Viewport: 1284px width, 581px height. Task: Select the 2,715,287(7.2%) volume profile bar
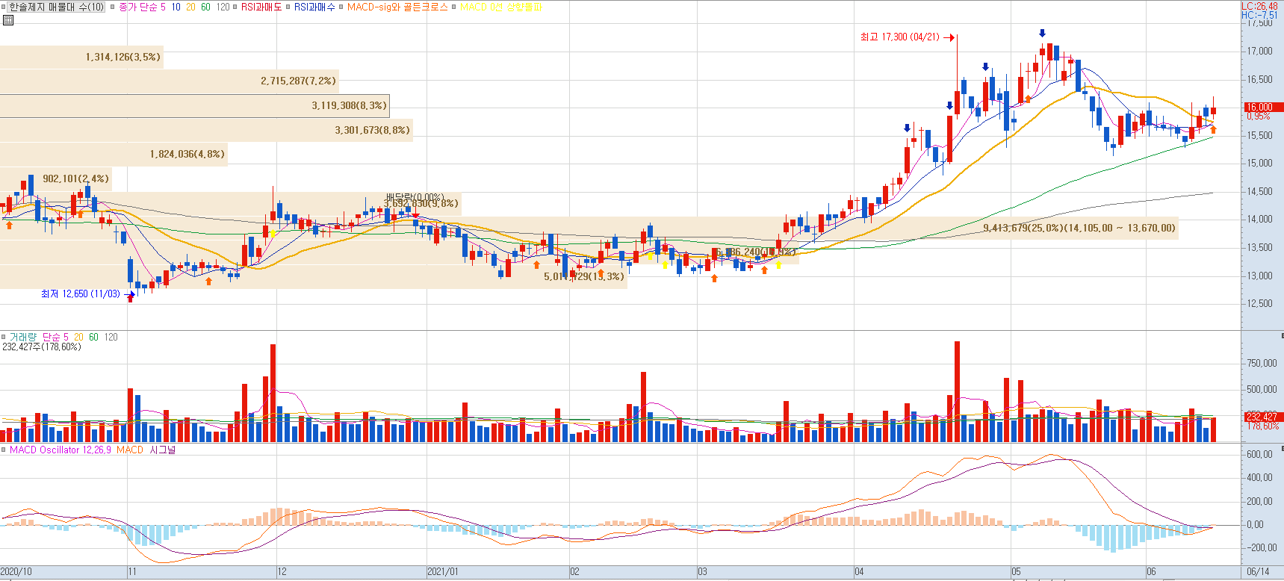(170, 81)
